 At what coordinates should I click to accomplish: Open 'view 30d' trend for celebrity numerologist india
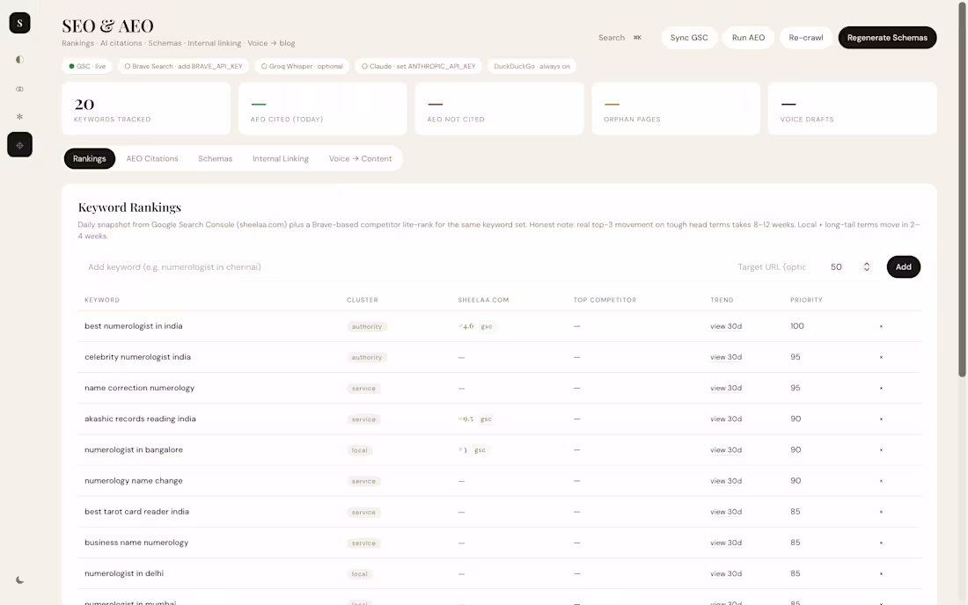726,357
